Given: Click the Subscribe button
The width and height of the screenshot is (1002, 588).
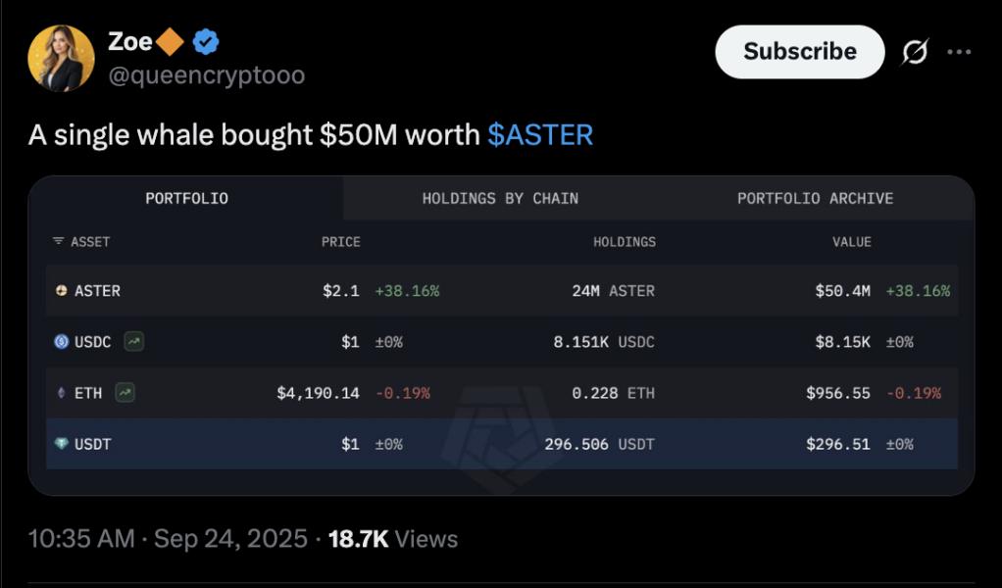Looking at the screenshot, I should coord(798,52).
